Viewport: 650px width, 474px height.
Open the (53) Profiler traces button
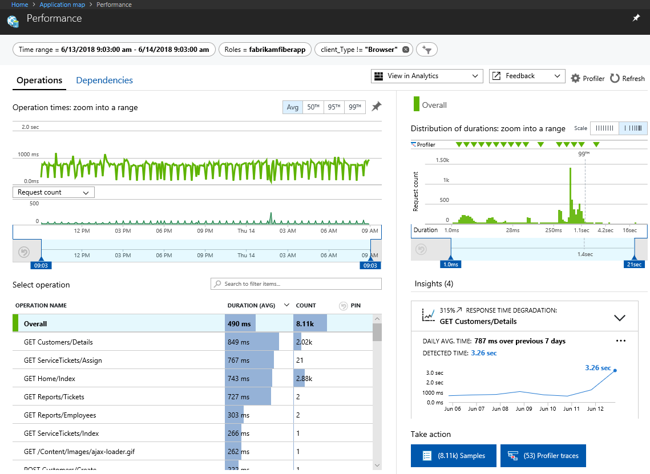[x=543, y=456]
